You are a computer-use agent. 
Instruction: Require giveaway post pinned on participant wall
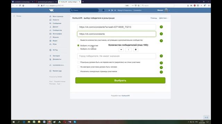pyautogui.click(x=78, y=62)
